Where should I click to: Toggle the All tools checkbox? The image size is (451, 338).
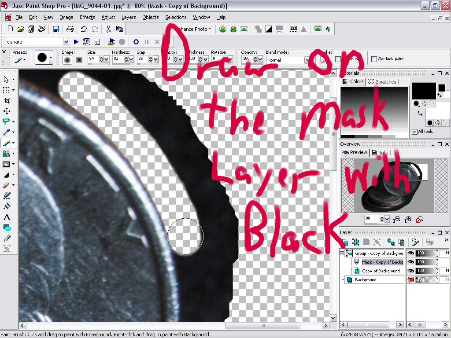[414, 132]
